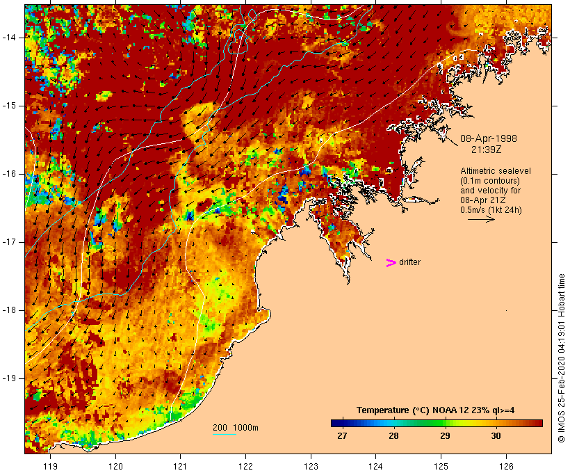Click the longitude label '126'
Viewport: 570px width, 473px height.
[506, 466]
